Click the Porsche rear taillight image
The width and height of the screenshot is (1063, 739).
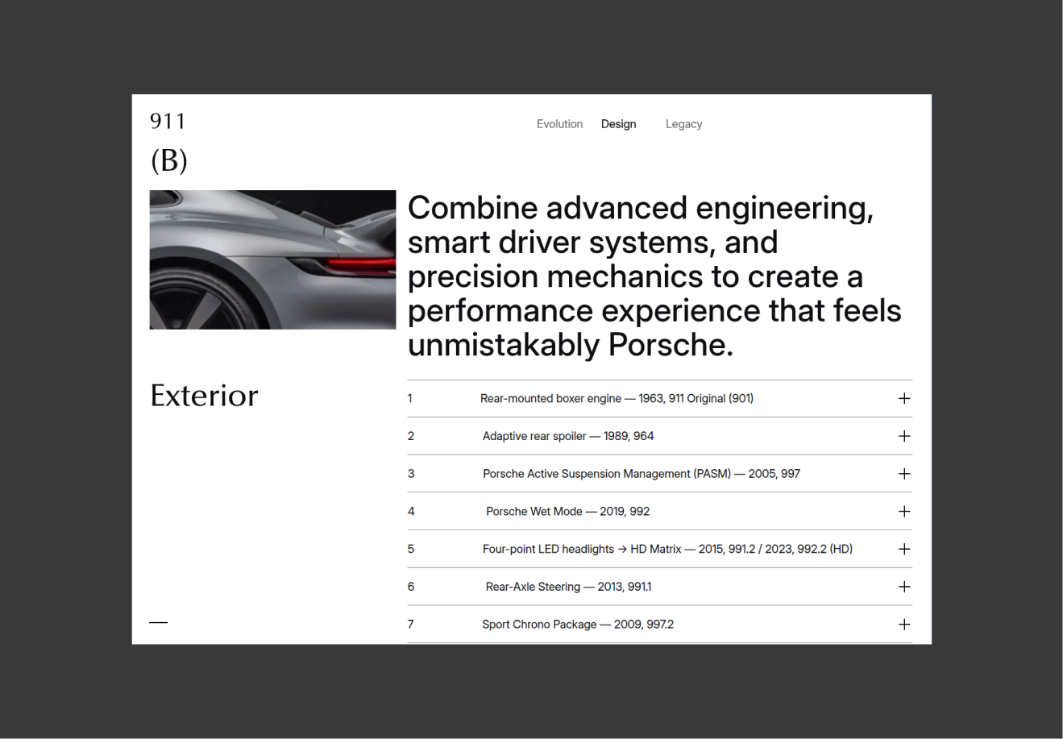[272, 259]
